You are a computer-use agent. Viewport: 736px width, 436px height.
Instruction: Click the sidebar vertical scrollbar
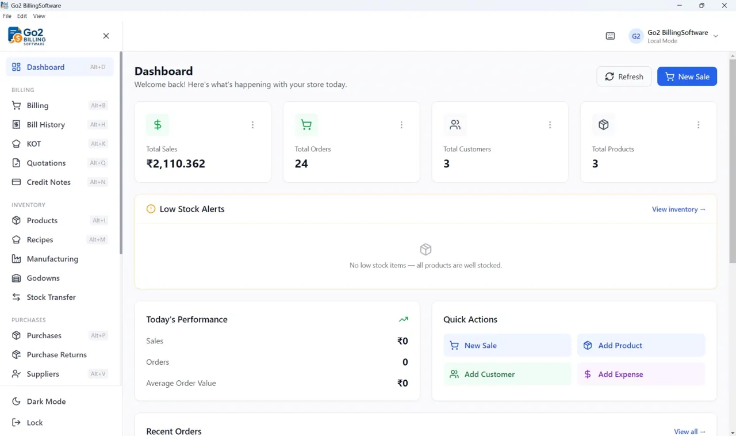(121, 153)
